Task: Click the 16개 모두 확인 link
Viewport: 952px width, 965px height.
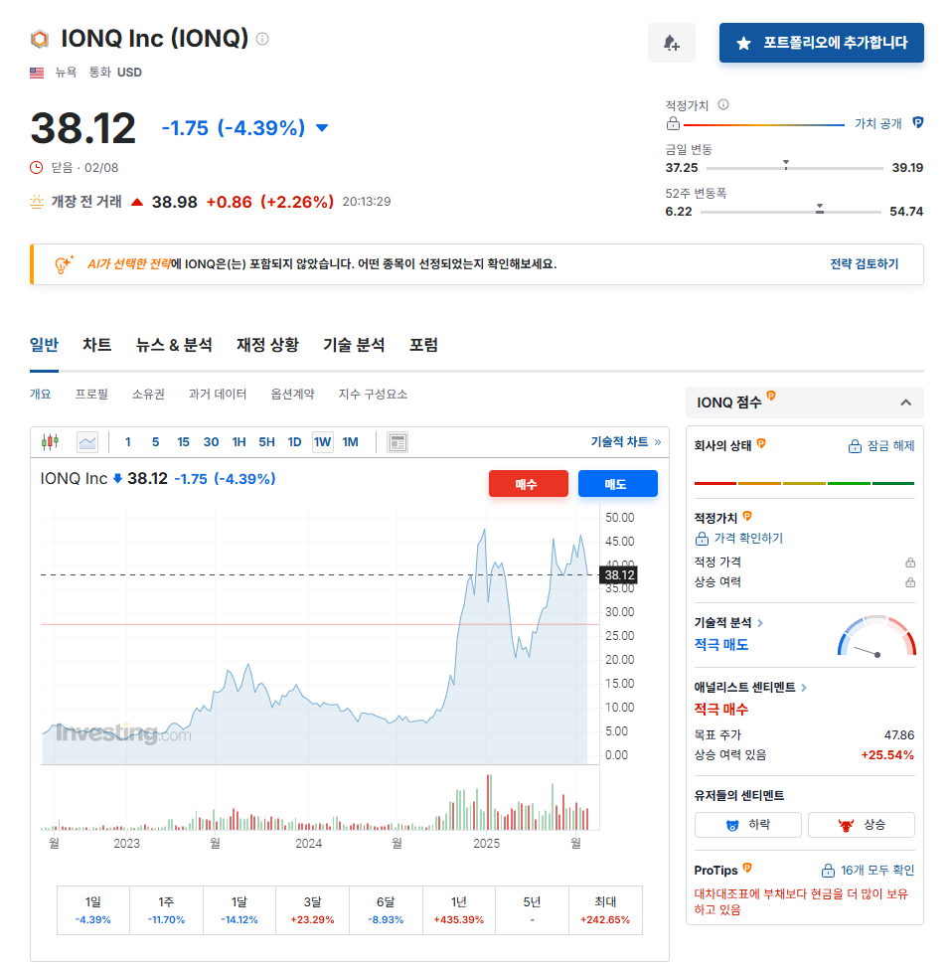Action: [868, 871]
